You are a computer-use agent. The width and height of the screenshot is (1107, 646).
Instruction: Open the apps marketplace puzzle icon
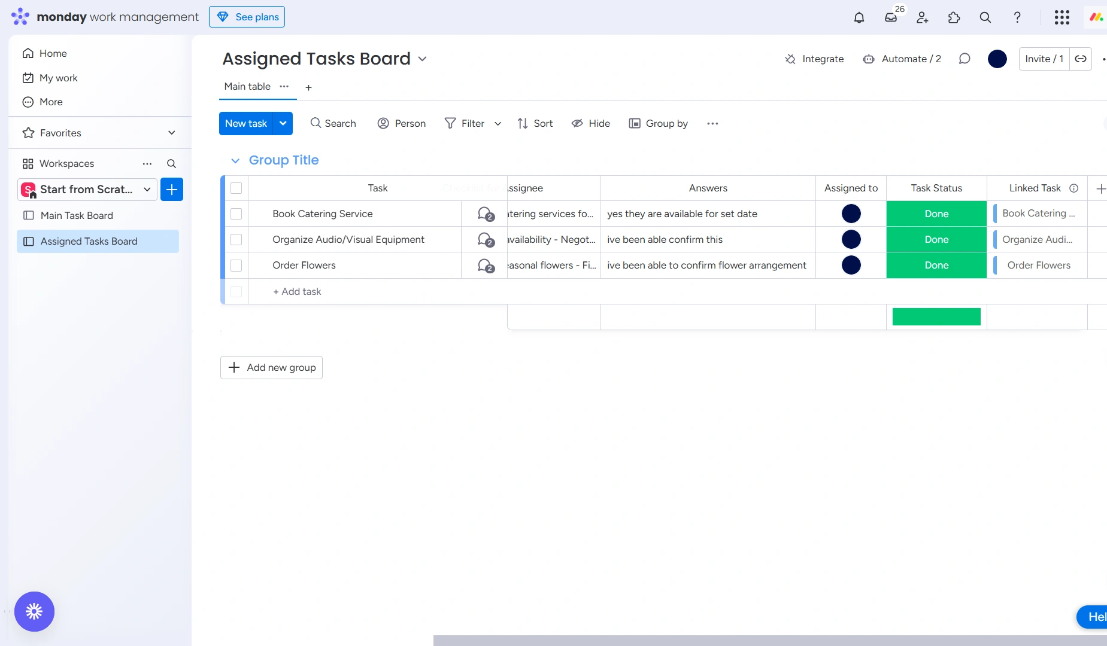coord(954,17)
